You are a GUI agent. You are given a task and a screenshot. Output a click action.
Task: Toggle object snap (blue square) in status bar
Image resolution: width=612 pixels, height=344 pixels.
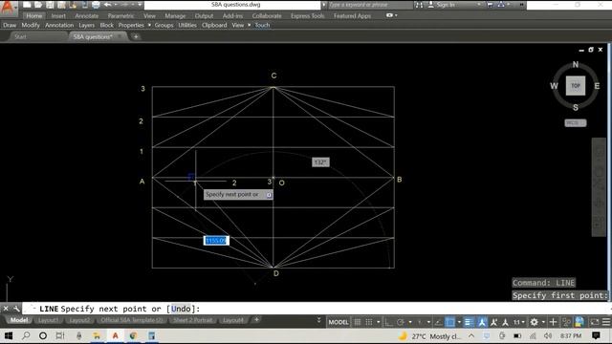coord(450,322)
